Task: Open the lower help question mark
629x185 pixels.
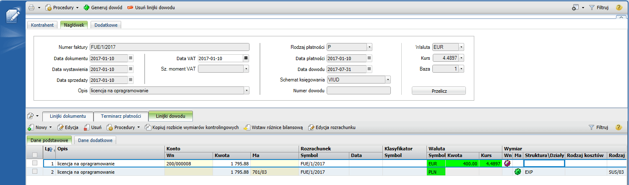Action: [x=619, y=127]
